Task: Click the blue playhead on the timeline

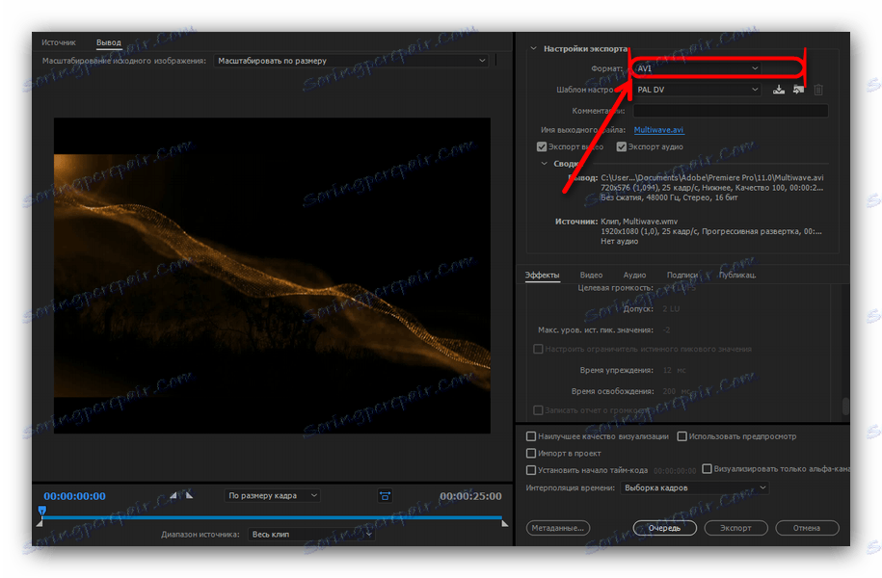Action: coord(42,511)
